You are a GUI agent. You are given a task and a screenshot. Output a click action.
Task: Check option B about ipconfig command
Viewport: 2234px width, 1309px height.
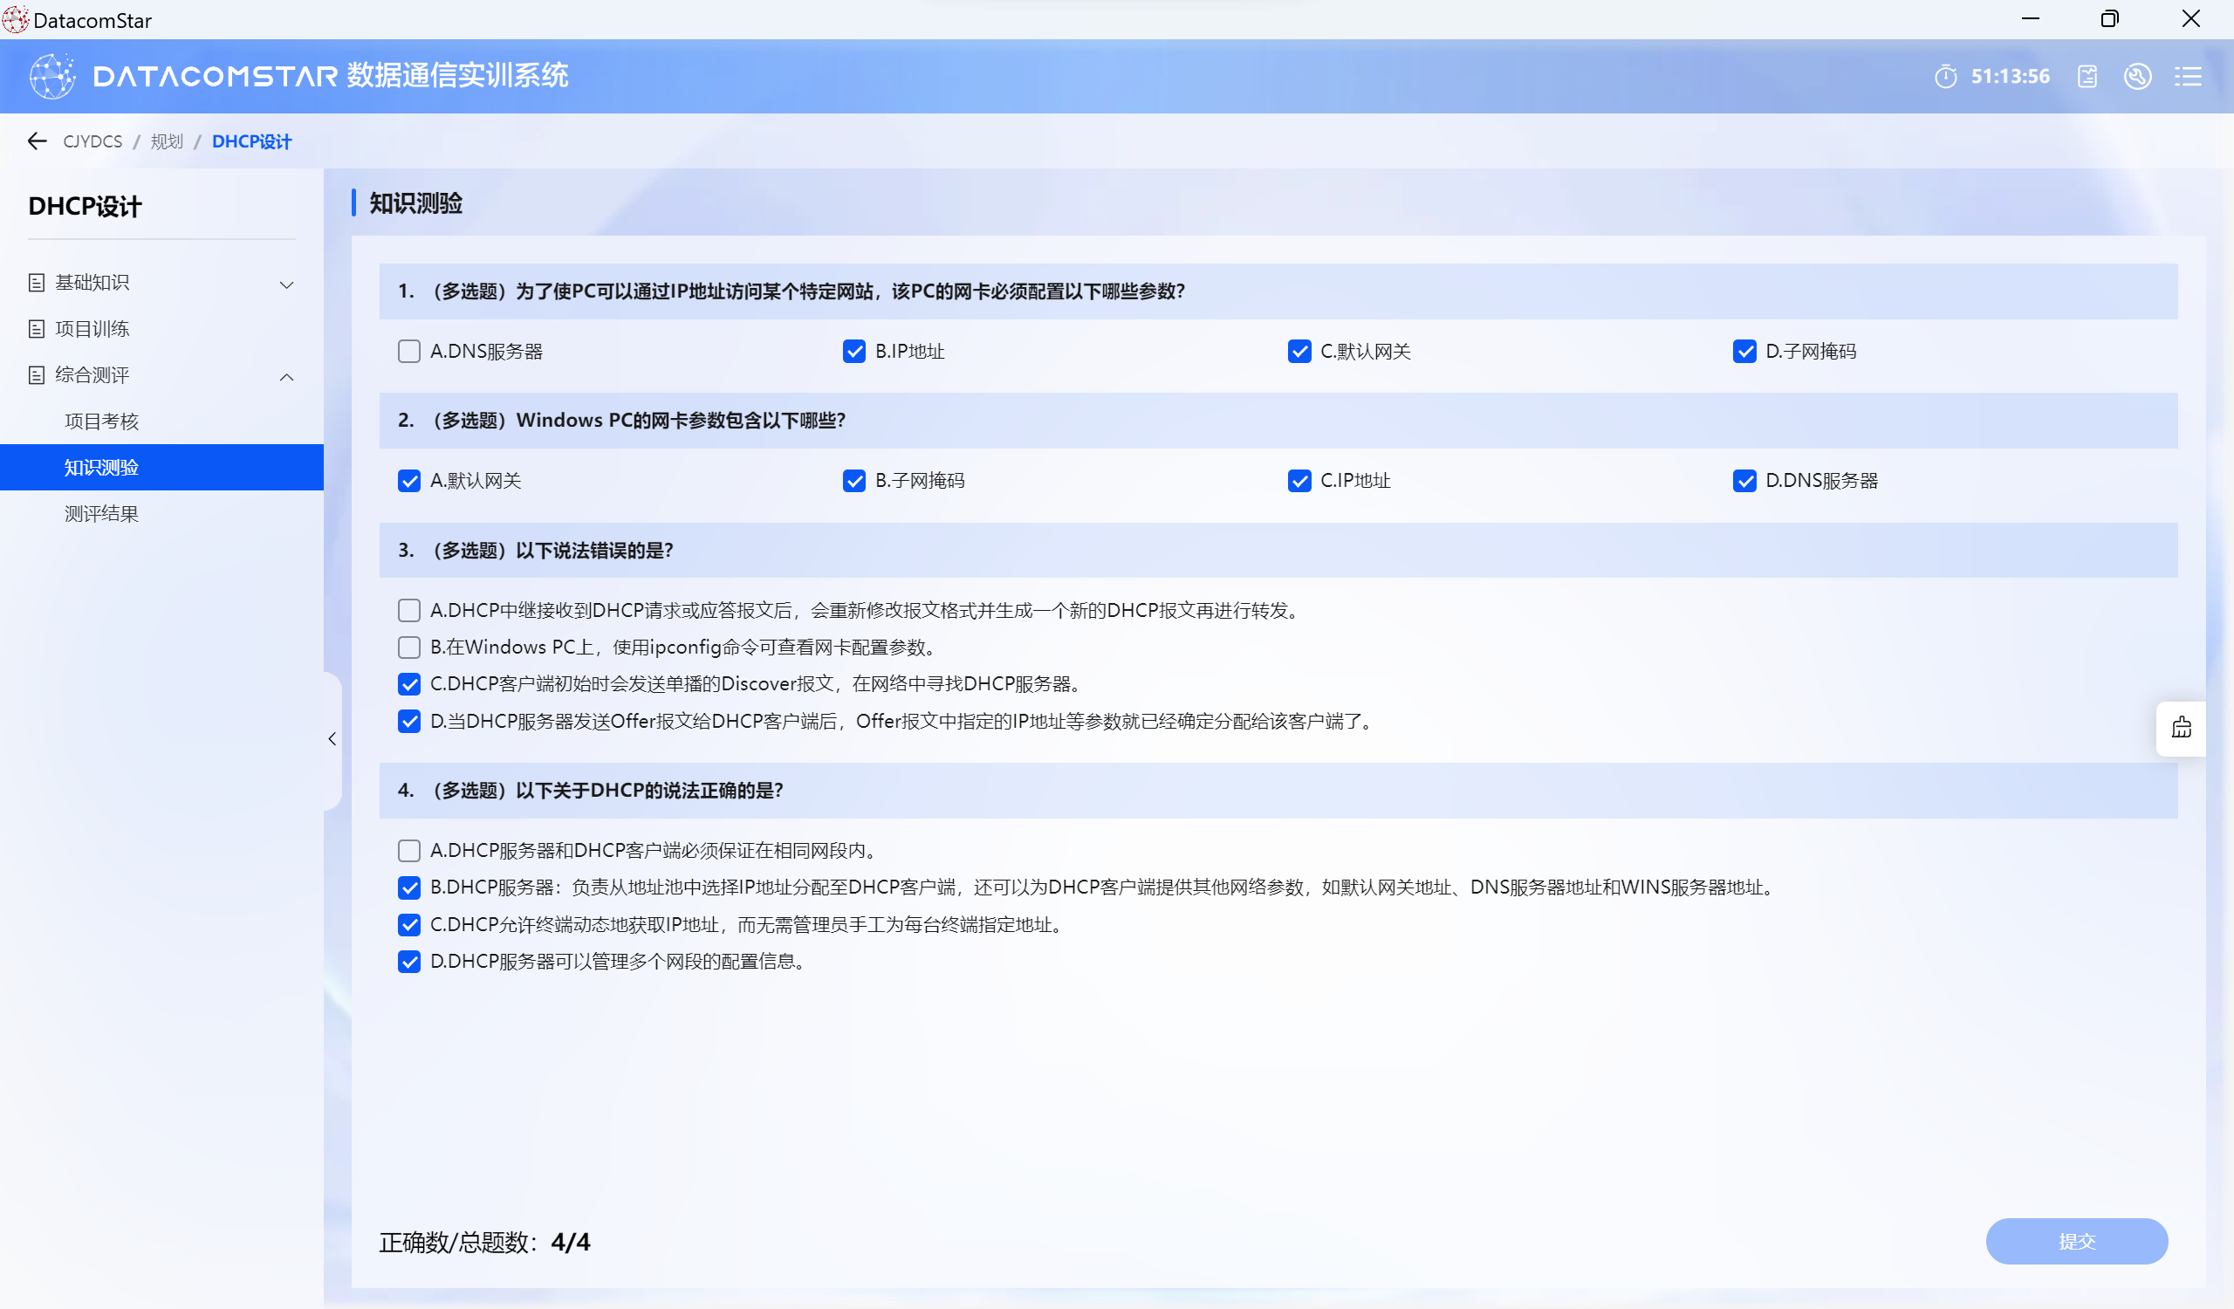408,648
